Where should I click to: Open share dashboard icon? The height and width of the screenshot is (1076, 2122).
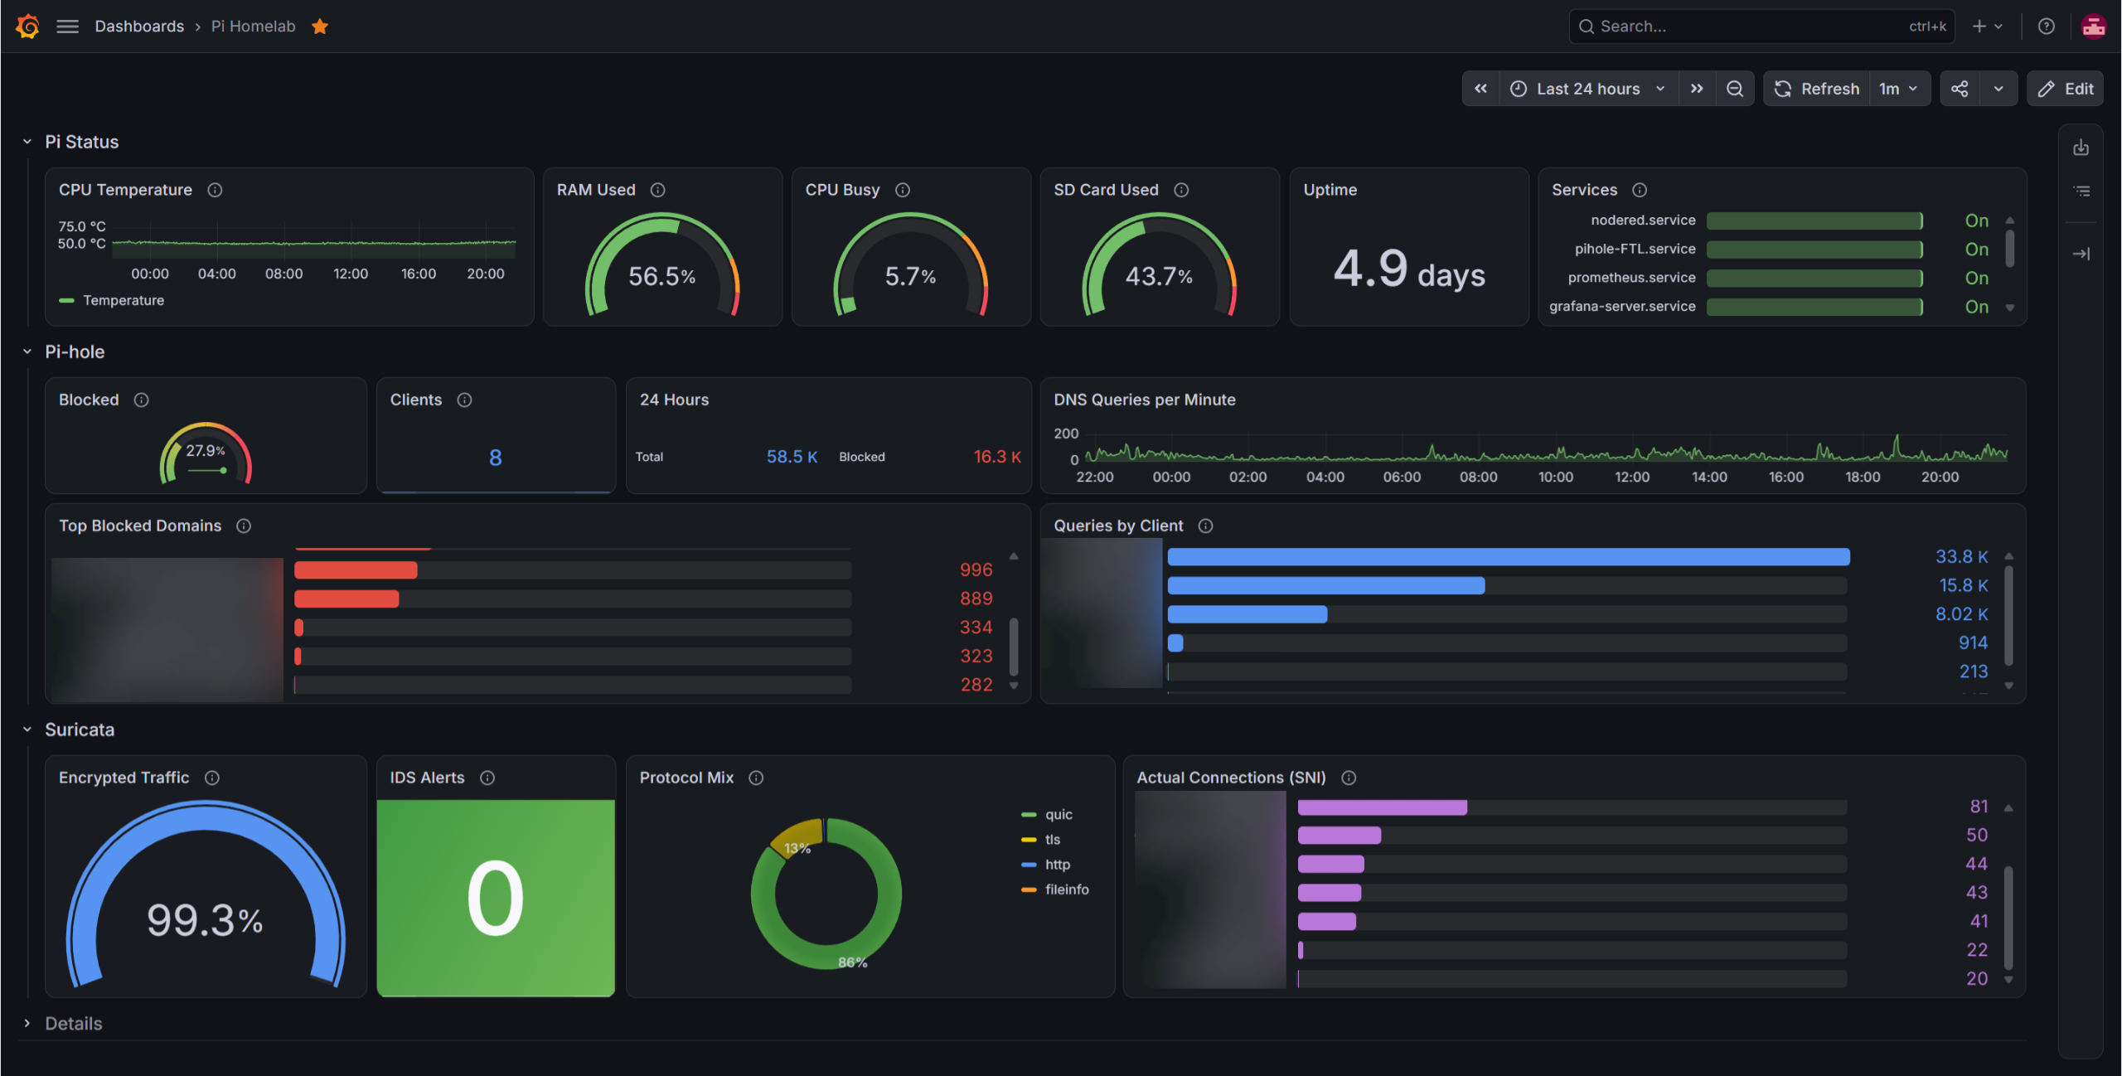click(1960, 89)
